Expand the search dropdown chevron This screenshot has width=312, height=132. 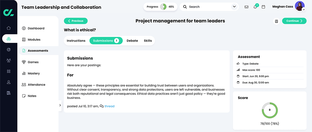[x=234, y=7]
